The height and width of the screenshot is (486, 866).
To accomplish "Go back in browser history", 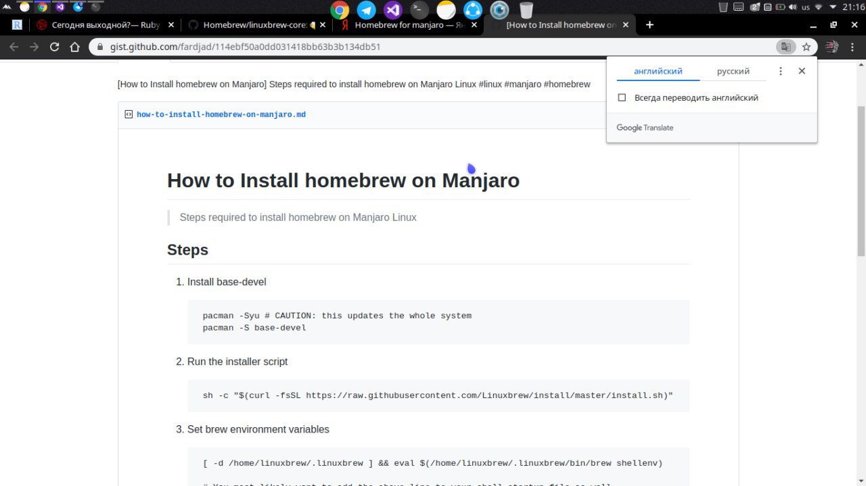I will 14,47.
